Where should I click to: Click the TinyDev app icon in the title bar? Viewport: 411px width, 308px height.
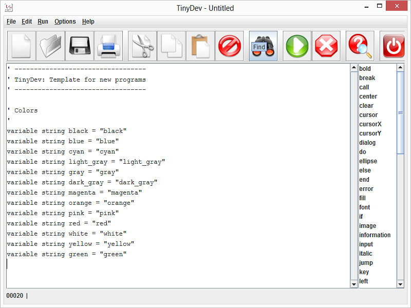pos(9,8)
